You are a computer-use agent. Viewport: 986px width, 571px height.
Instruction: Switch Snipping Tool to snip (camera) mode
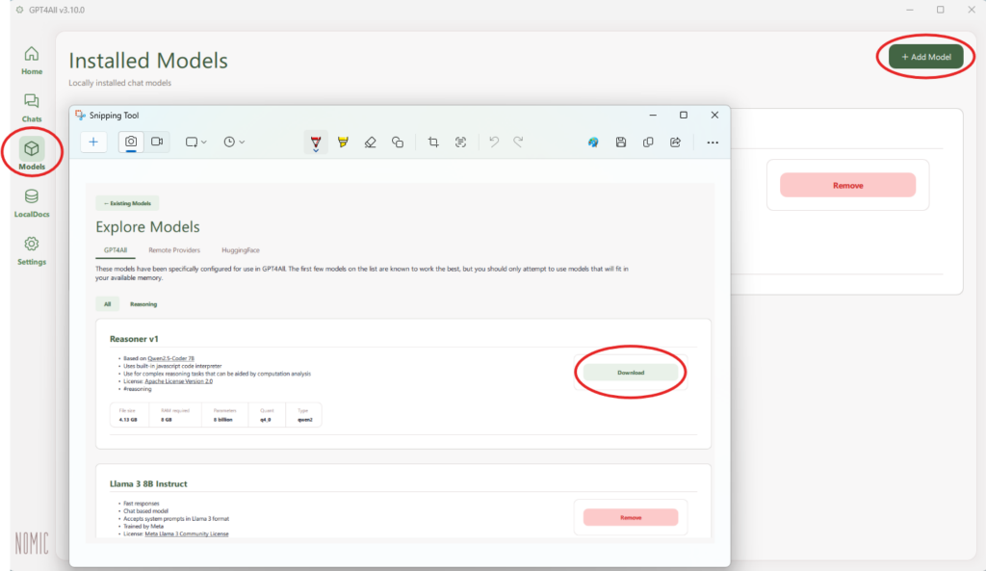tap(131, 142)
